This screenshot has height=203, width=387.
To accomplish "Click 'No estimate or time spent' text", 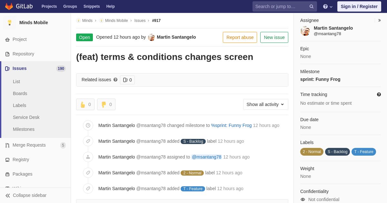I will tap(326, 103).
